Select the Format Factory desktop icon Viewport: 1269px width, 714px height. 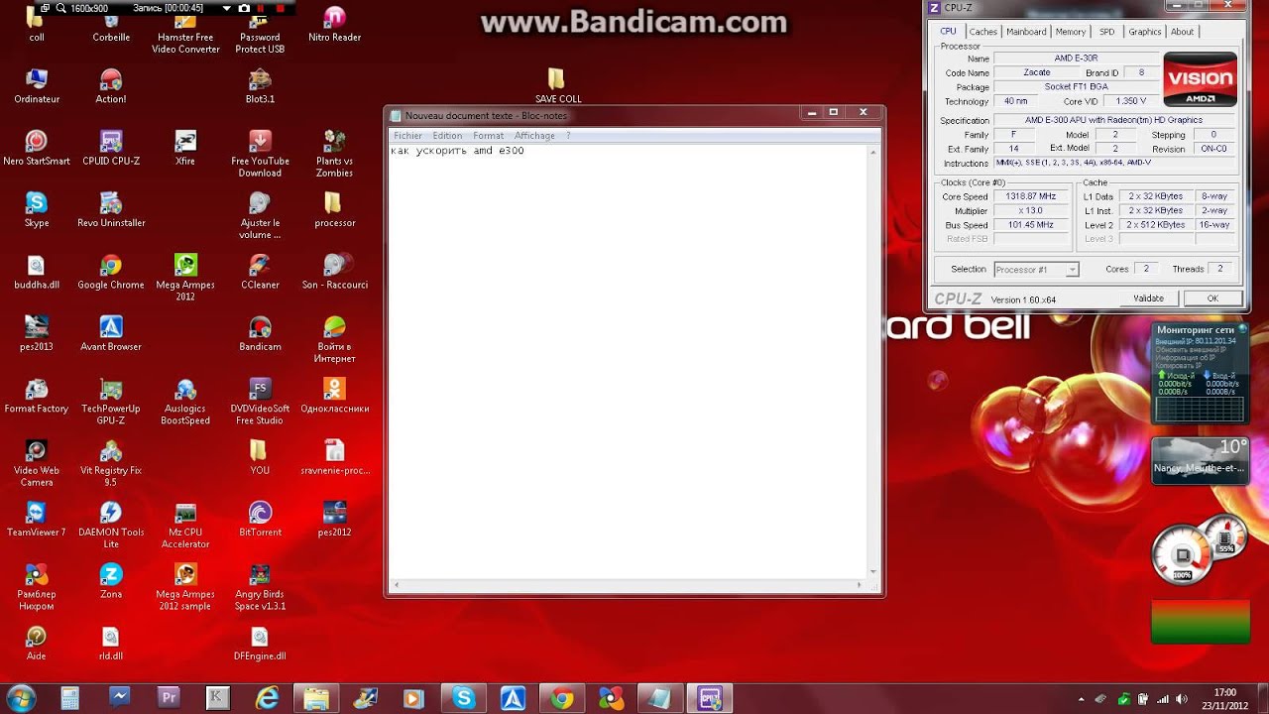(37, 395)
